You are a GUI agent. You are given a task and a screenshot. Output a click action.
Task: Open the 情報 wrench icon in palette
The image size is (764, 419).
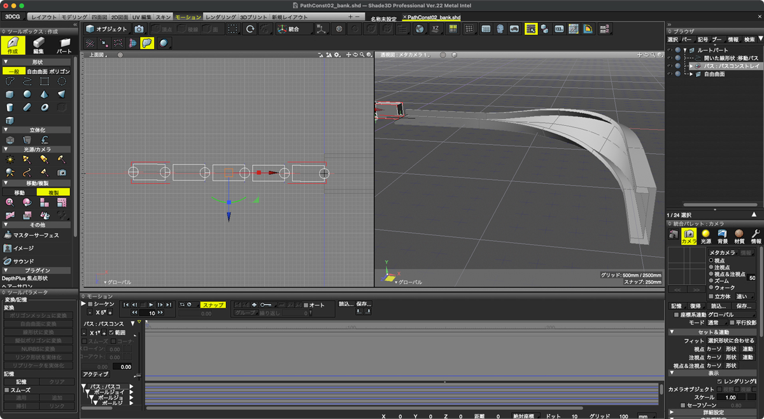(x=756, y=237)
